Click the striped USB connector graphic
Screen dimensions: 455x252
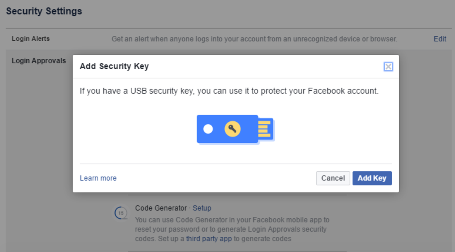[x=265, y=129]
